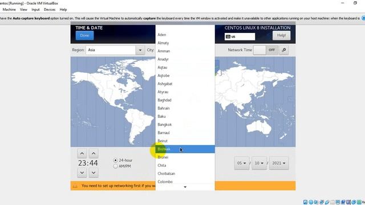Open the installer Help! button
Screen dimensions: 365x205
tap(281, 35)
